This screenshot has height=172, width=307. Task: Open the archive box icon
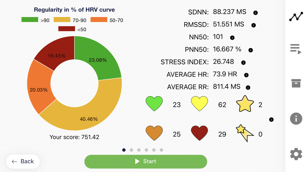[296, 83]
